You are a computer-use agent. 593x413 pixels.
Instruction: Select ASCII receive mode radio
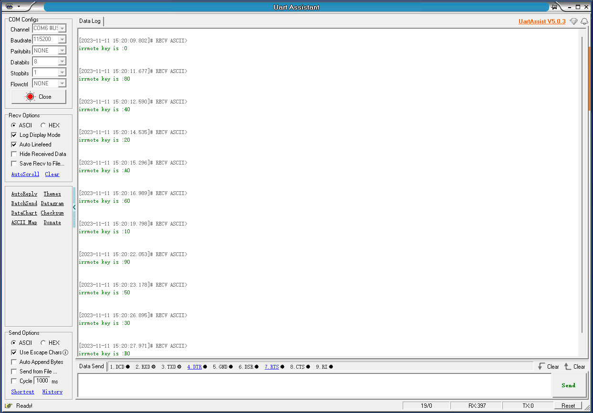pos(14,125)
